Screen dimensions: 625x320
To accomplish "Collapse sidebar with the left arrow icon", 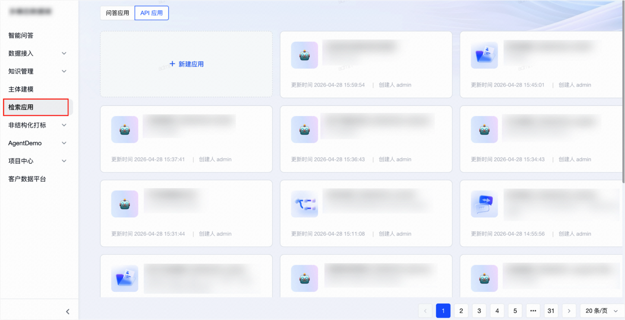I will coord(68,311).
